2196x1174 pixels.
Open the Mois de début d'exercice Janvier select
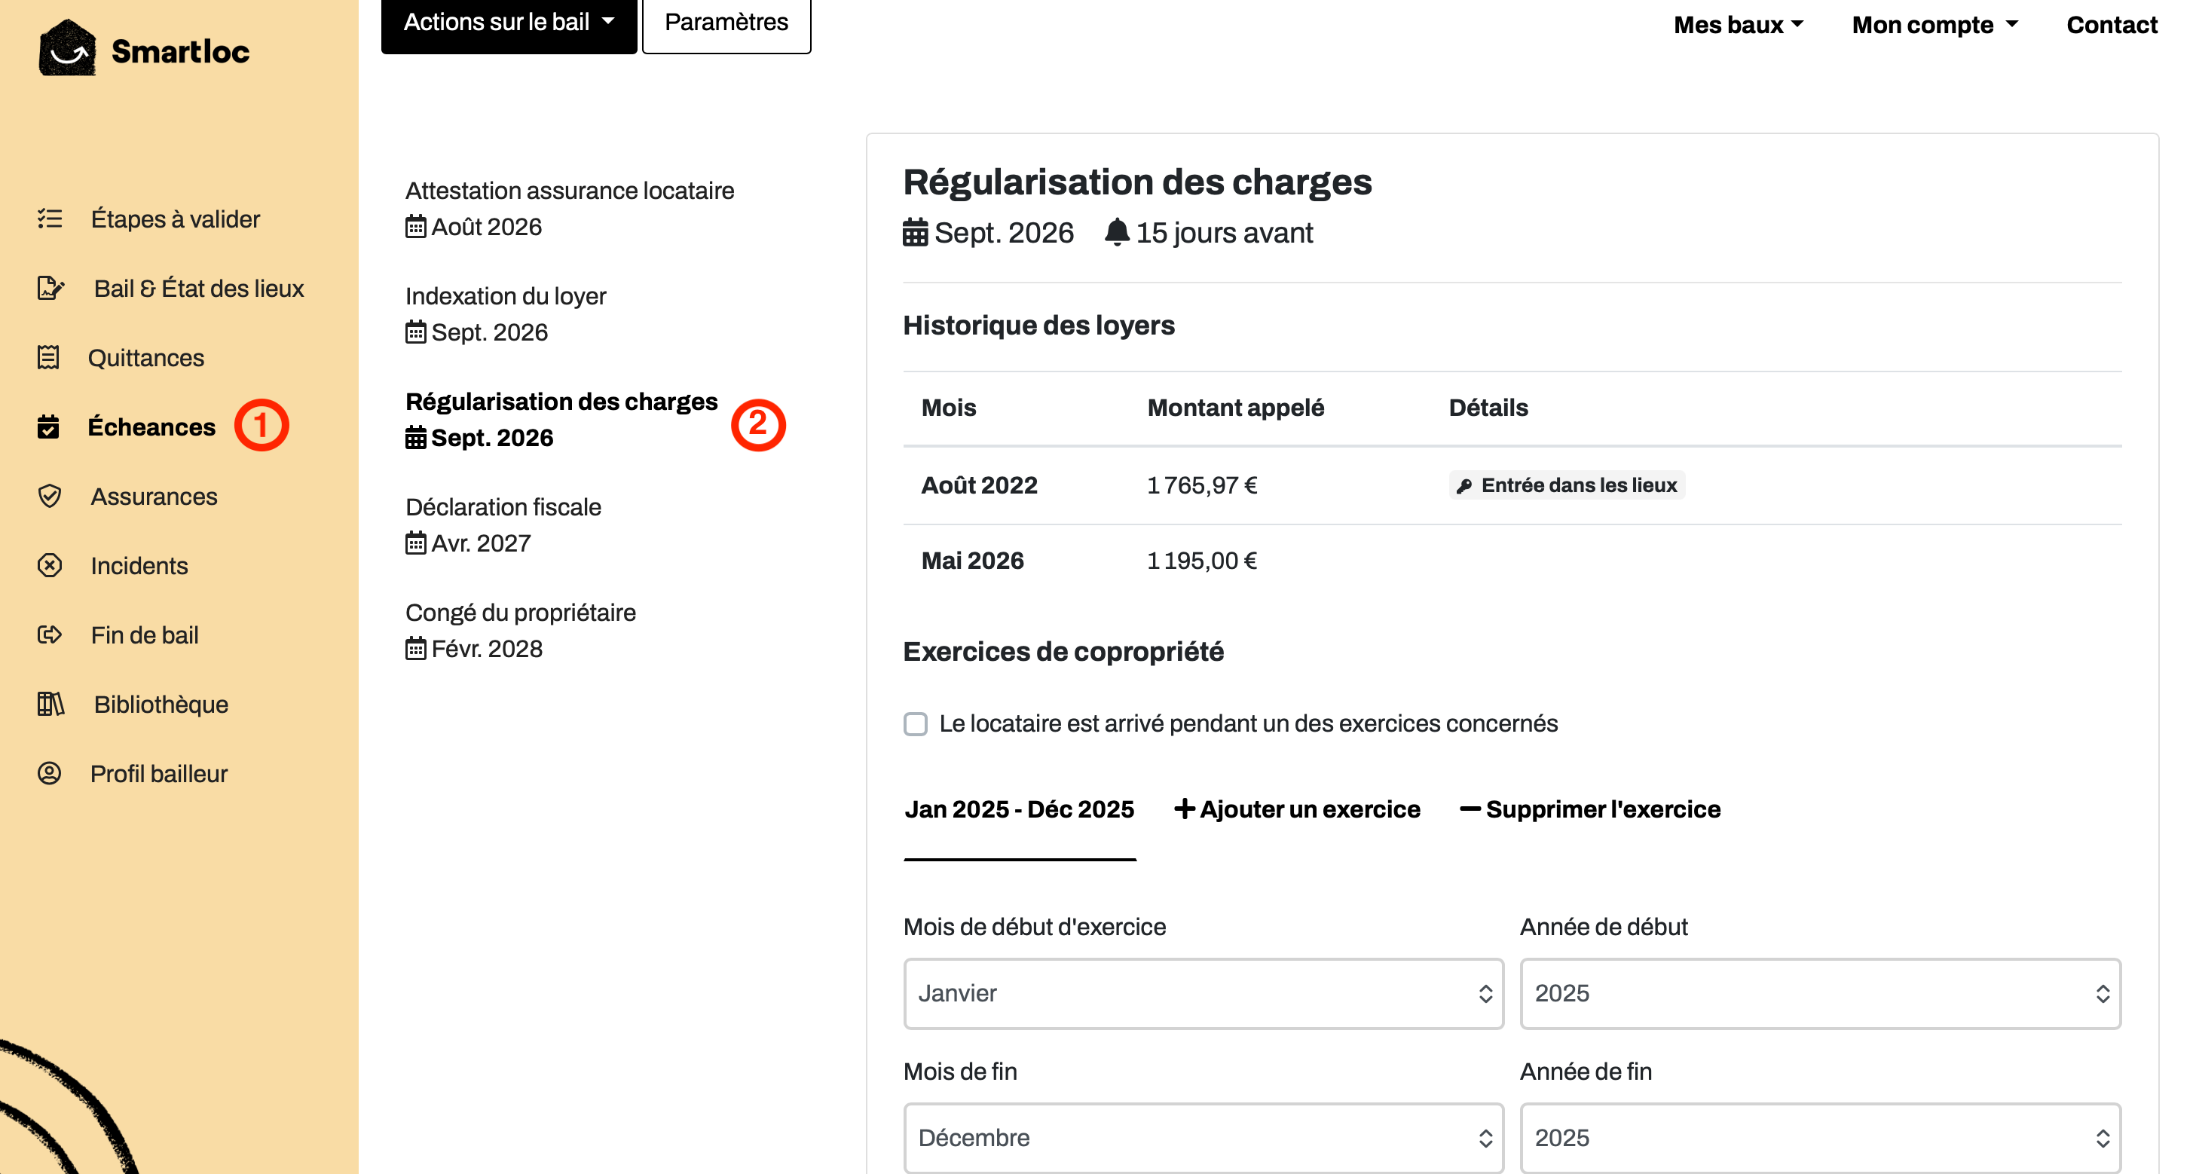tap(1203, 993)
